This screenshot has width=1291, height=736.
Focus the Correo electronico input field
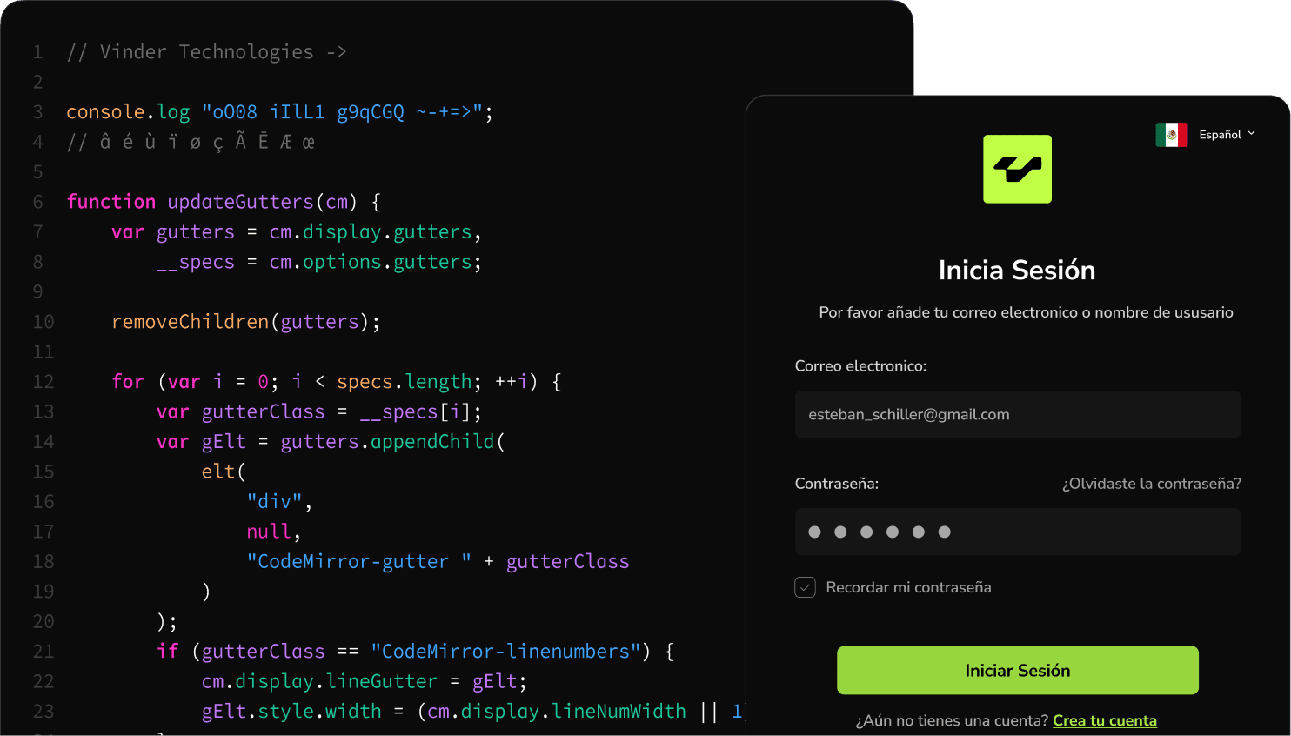pyautogui.click(x=1017, y=414)
